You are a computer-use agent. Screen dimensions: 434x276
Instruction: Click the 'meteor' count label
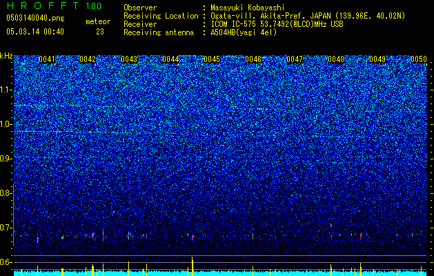(x=98, y=21)
